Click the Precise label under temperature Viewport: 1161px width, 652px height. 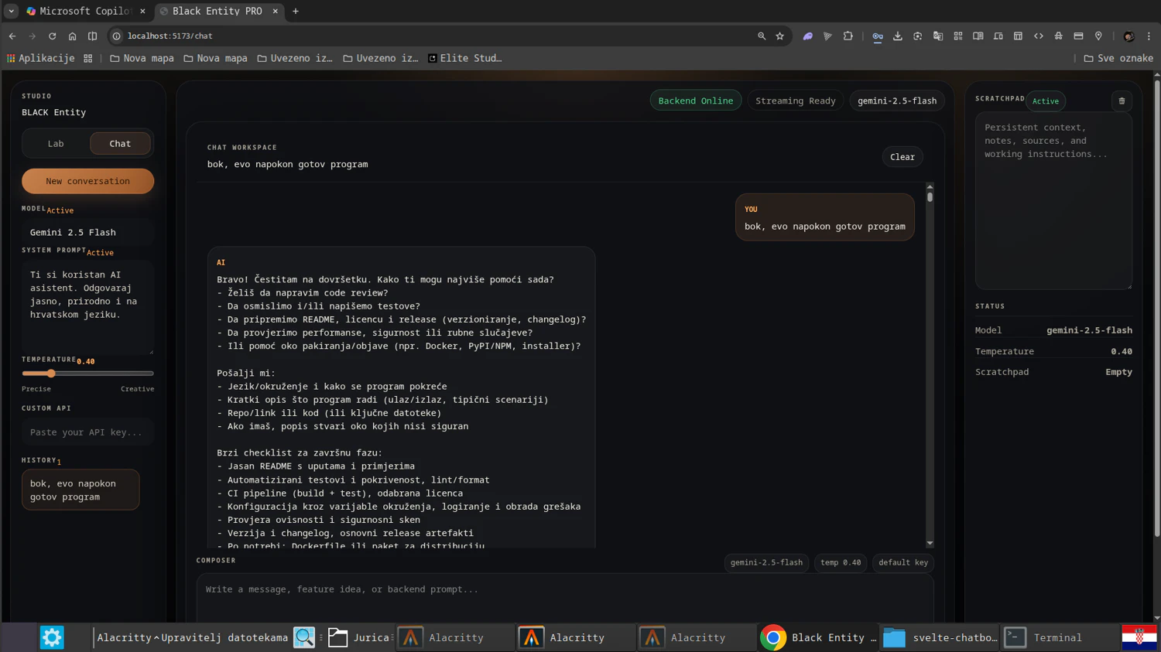(x=36, y=389)
